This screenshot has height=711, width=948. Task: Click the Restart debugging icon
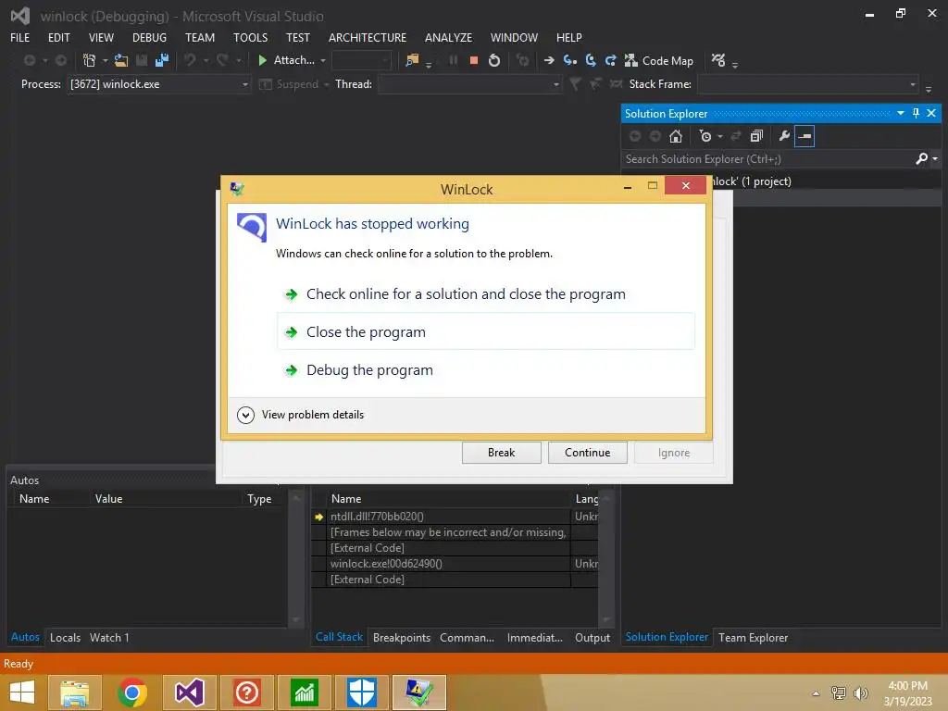tap(494, 60)
